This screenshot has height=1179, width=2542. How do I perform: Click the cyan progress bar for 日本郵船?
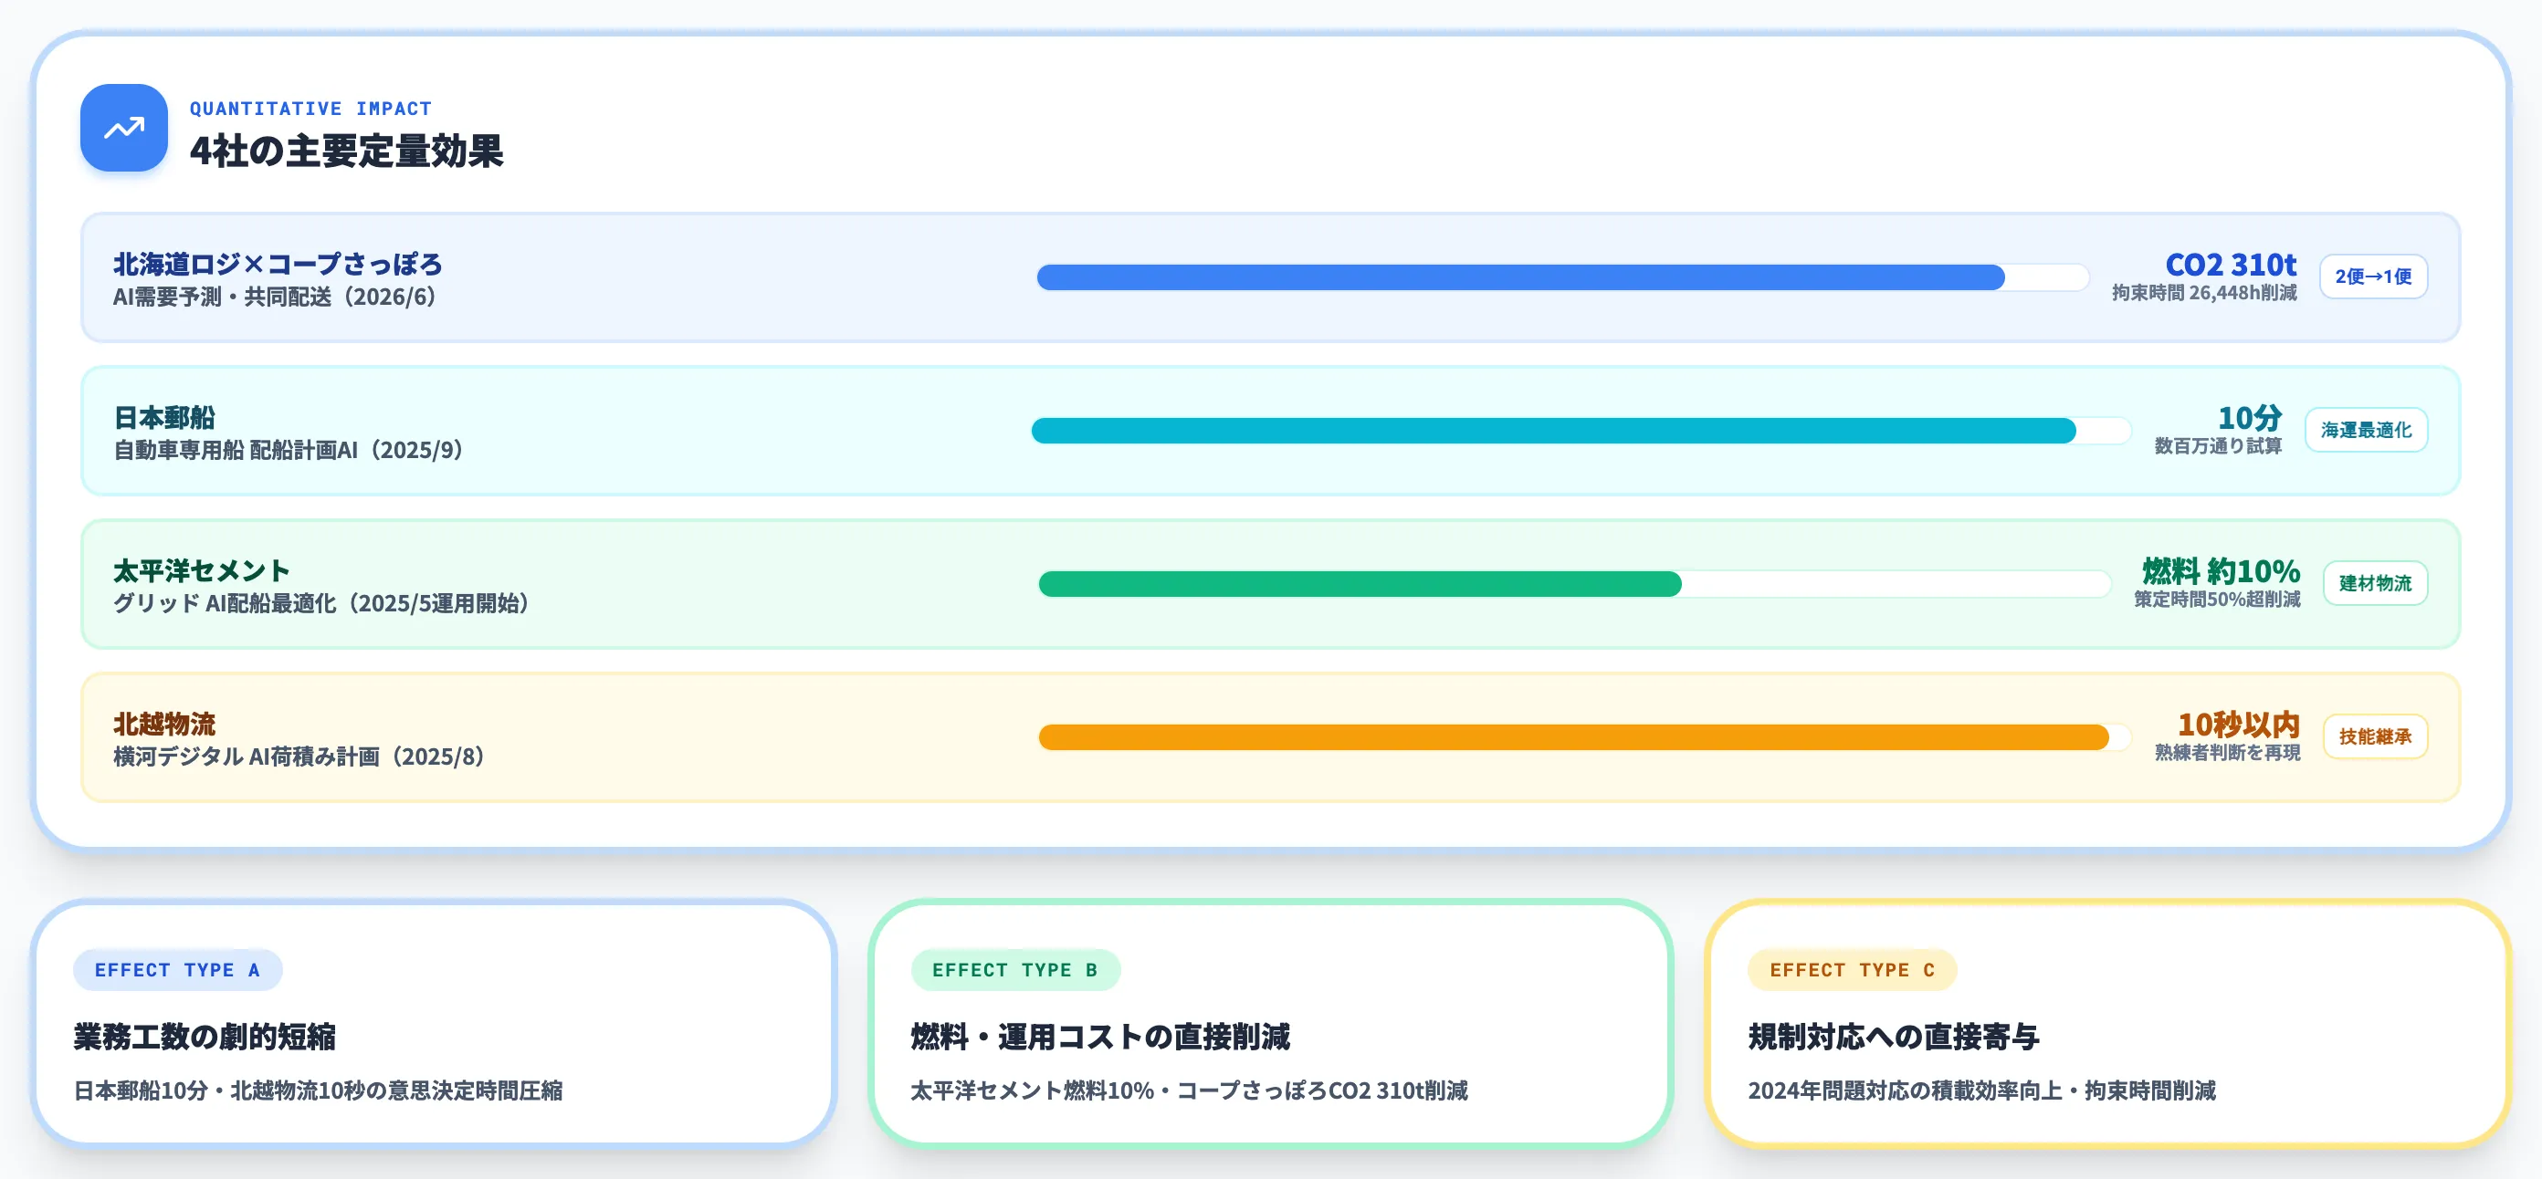coord(1581,430)
